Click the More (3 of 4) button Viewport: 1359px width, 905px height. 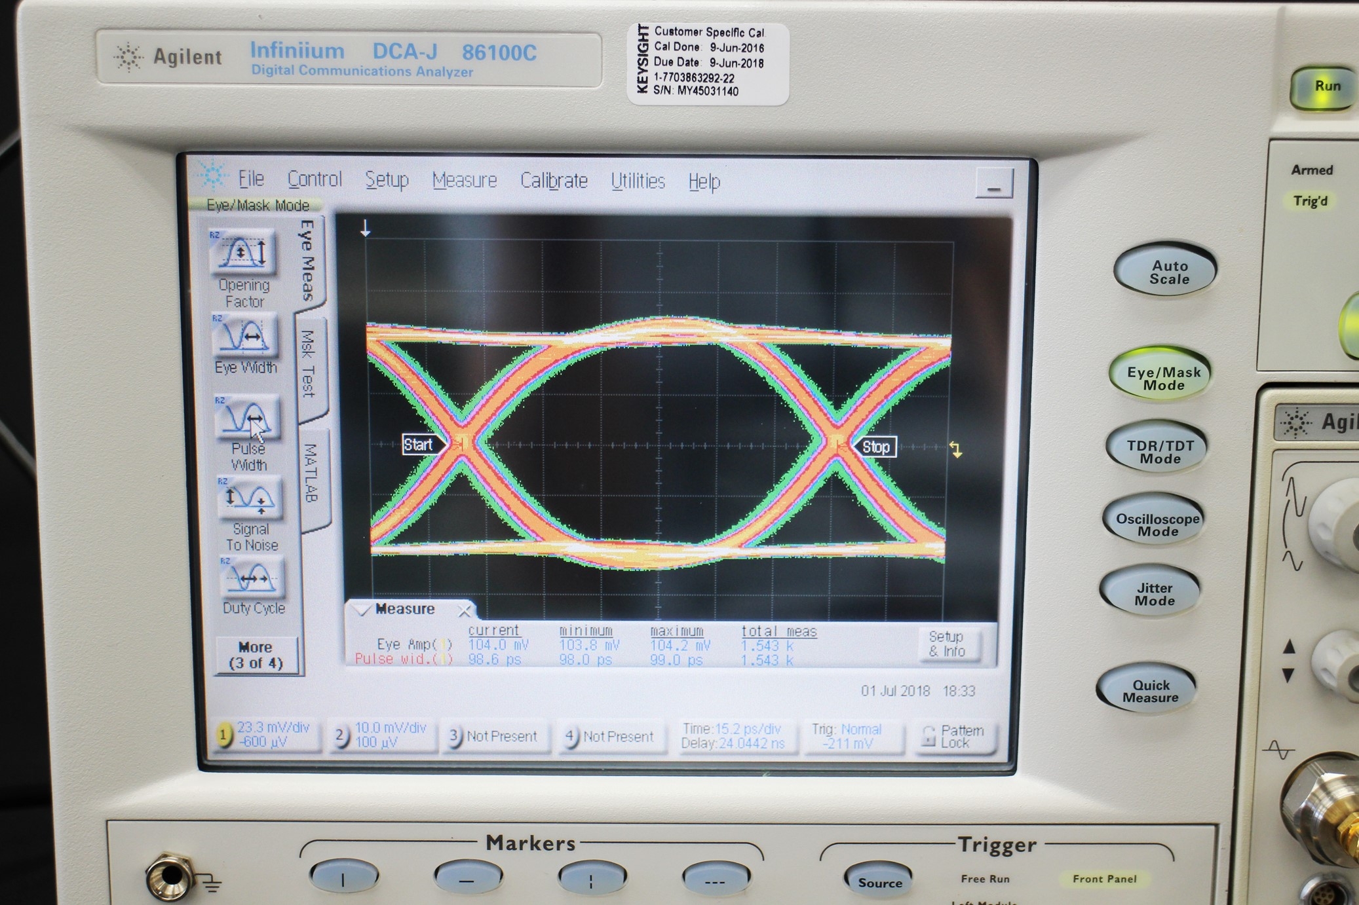click(x=256, y=655)
